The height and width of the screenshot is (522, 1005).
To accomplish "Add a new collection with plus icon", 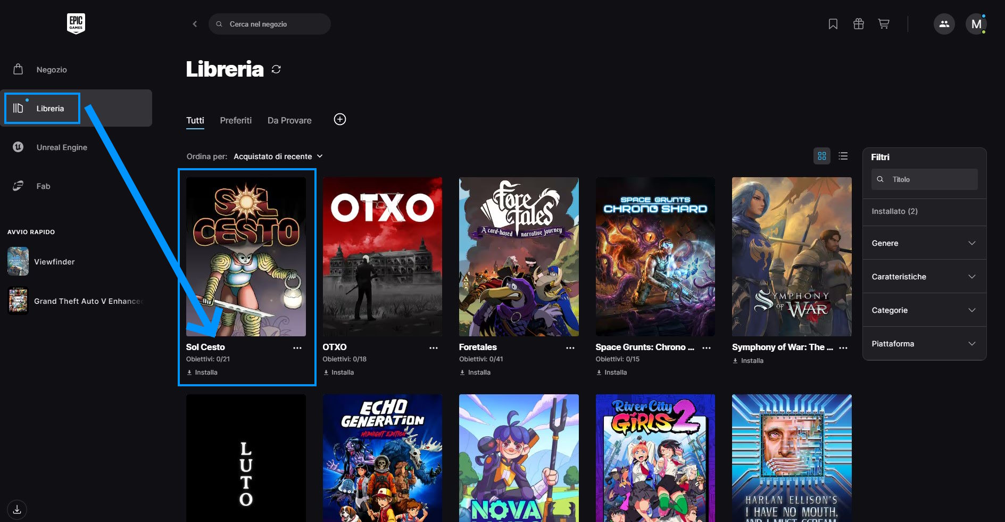I will click(x=340, y=119).
